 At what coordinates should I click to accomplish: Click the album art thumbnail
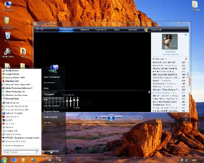click(170, 42)
